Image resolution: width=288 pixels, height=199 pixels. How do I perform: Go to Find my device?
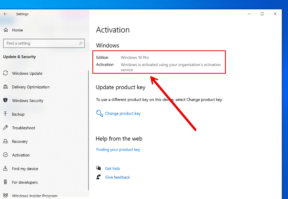(25, 169)
